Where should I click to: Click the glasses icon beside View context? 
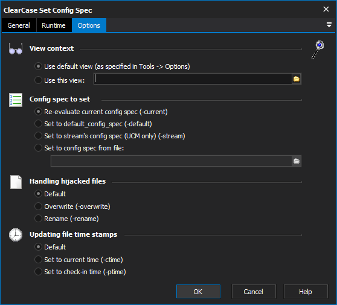pos(16,48)
